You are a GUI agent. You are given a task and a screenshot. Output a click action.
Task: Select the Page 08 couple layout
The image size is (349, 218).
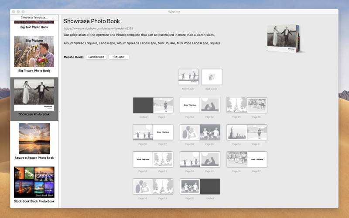[x=190, y=133]
